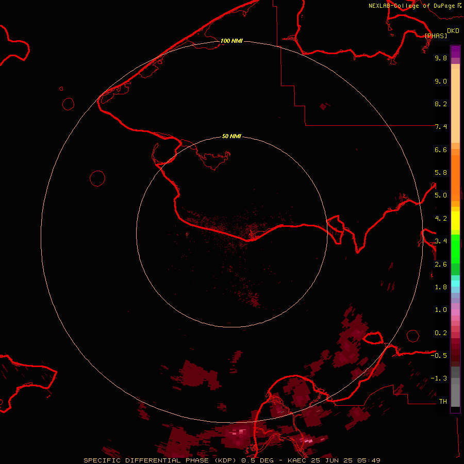Screen dimensions: 464x464
Task: Click the 1.0 value on the scale
Action: pyautogui.click(x=441, y=310)
